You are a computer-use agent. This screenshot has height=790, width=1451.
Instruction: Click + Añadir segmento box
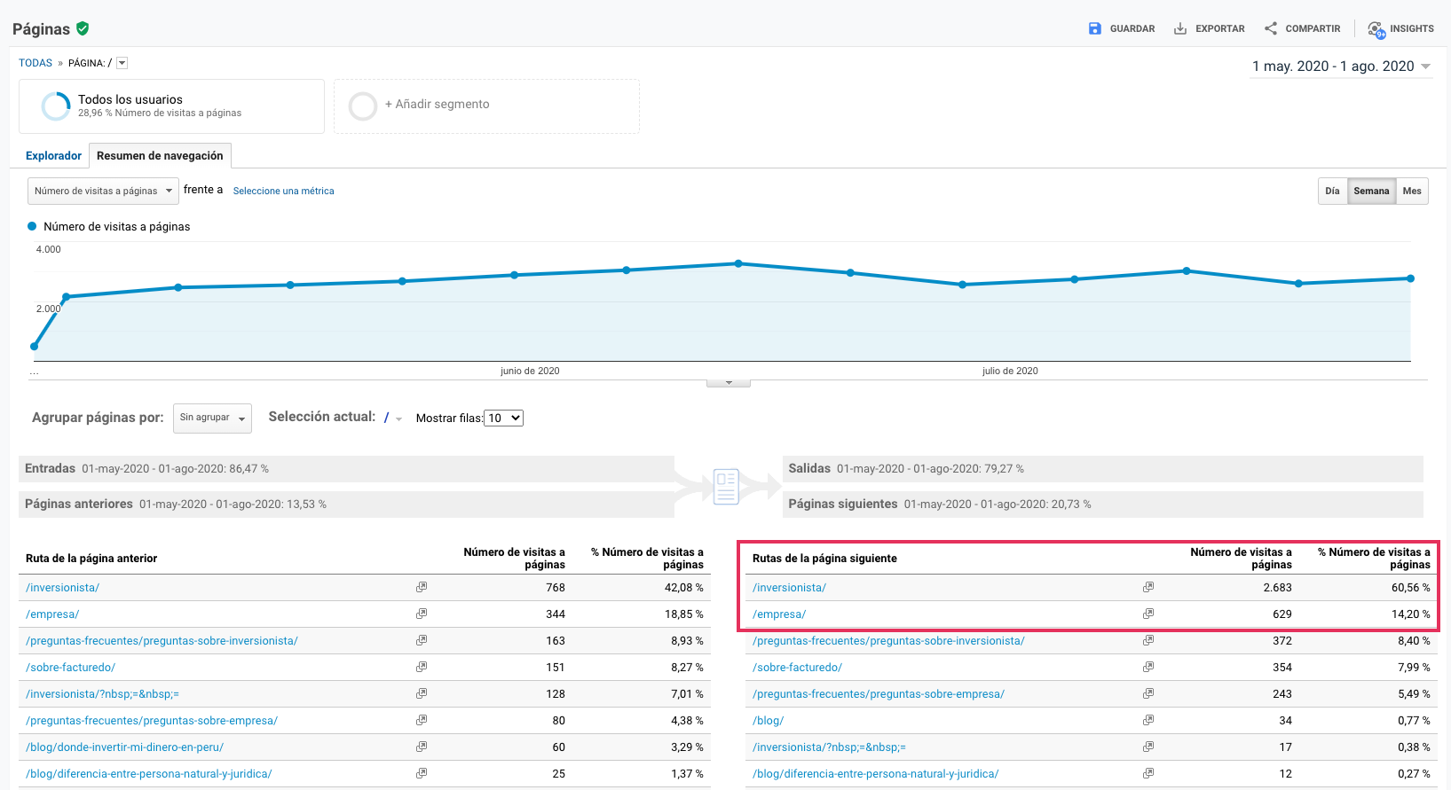(x=486, y=106)
